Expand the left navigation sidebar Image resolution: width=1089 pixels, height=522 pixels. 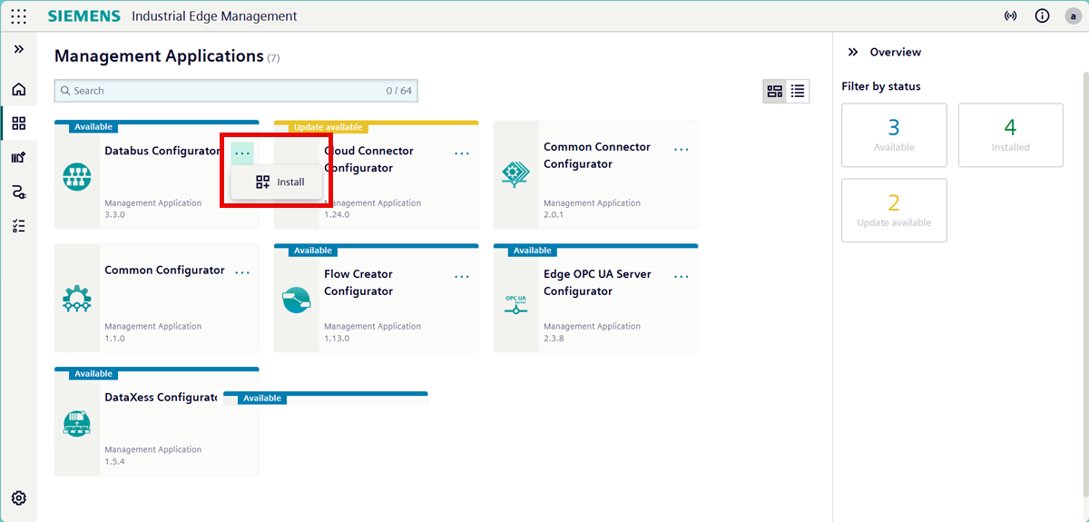tap(19, 49)
